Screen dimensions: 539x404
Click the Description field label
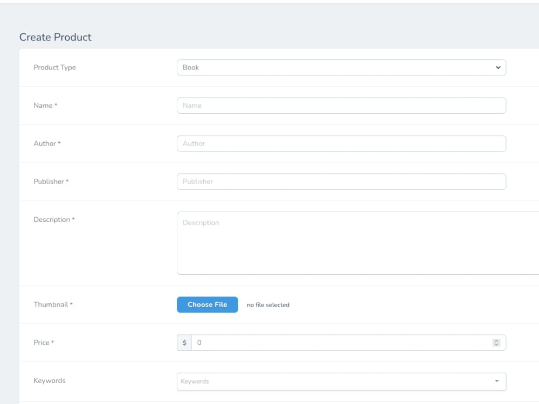click(x=52, y=219)
